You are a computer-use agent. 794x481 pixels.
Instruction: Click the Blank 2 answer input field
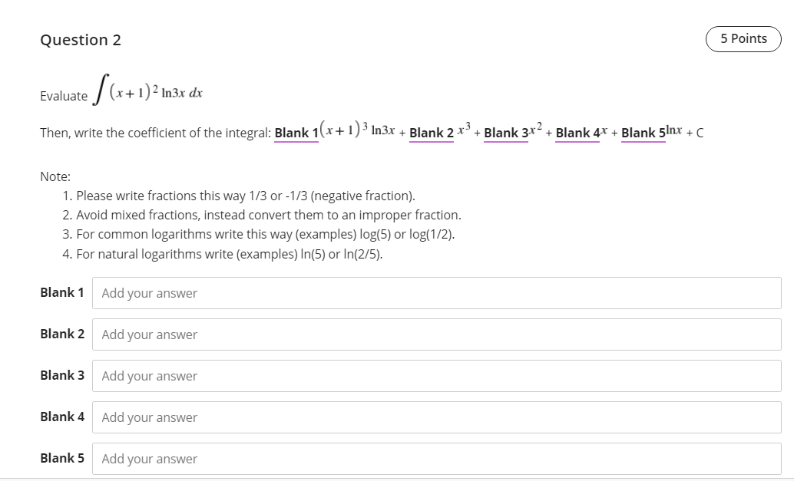tap(438, 334)
